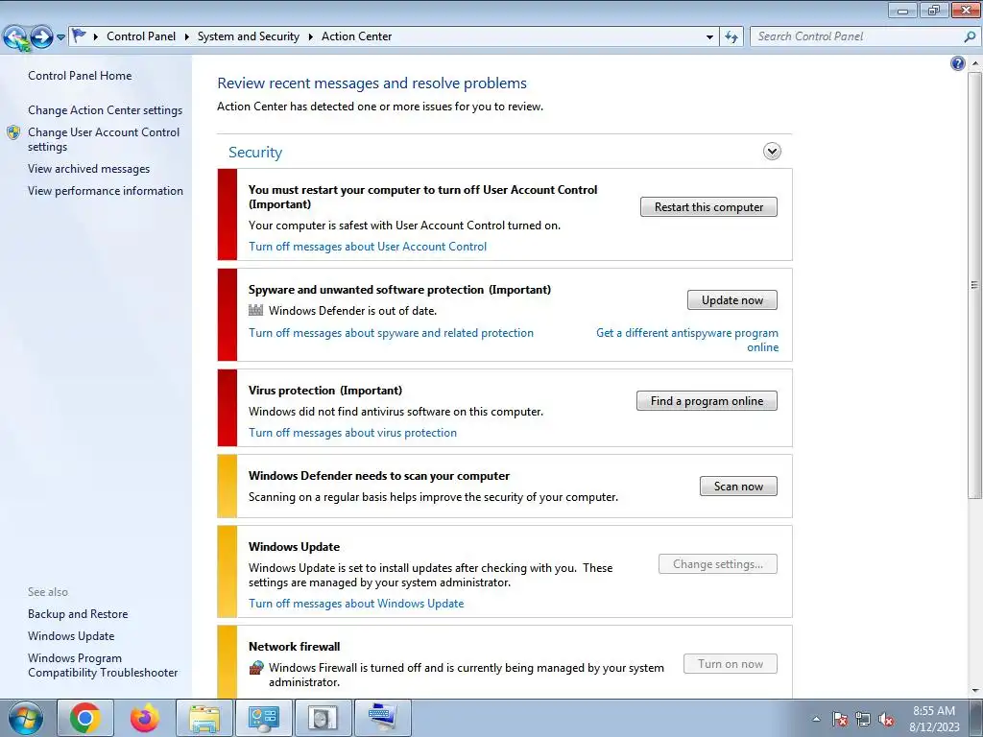Click the UAC shield icon in sidebar
This screenshot has width=983, height=737.
(x=13, y=132)
